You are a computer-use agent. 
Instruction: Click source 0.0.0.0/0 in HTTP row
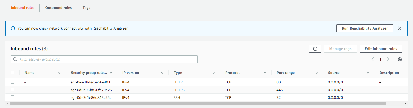pyautogui.click(x=335, y=82)
